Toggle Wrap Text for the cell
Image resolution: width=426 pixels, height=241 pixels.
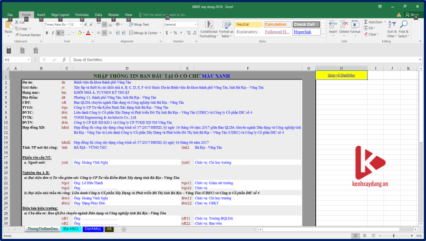point(139,24)
